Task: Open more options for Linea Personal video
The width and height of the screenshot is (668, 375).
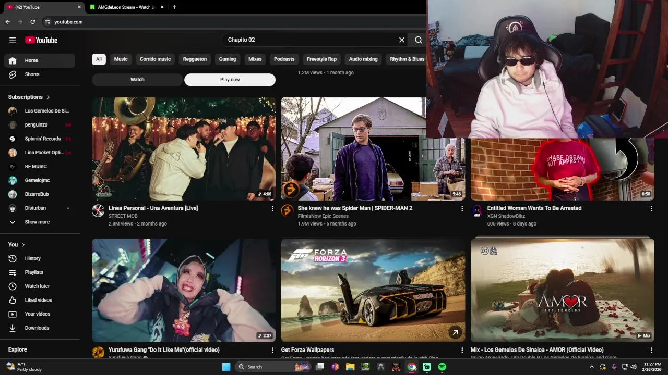Action: pyautogui.click(x=272, y=209)
